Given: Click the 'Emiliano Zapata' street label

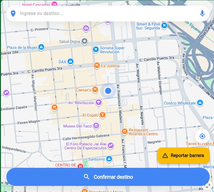Looking at the screenshot, I should pyautogui.click(x=14, y=108).
